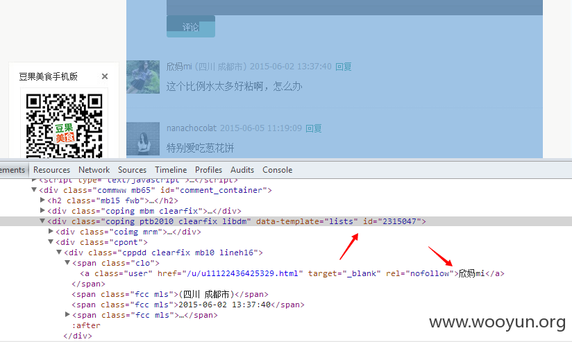Collapse the div with id 2315047
The image size is (572, 342).
pos(42,221)
